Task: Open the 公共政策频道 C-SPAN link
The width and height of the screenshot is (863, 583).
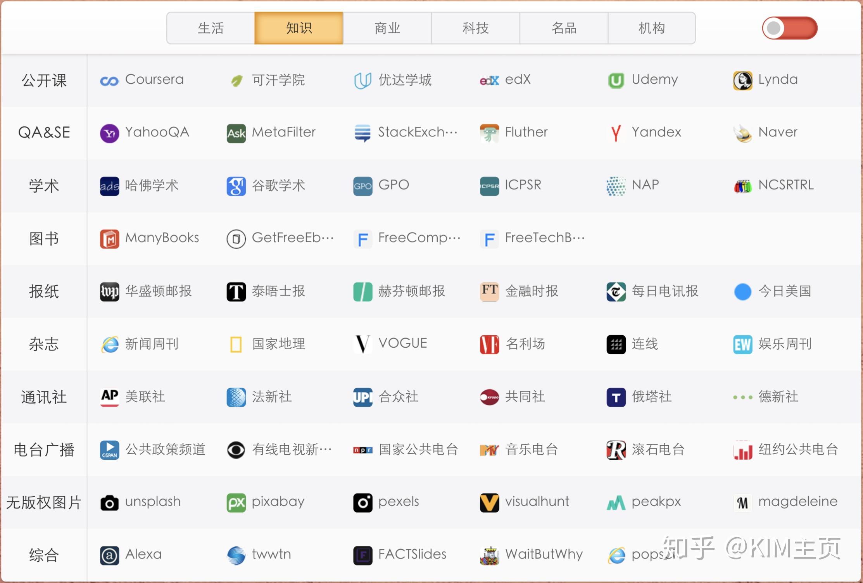Action: tap(153, 450)
